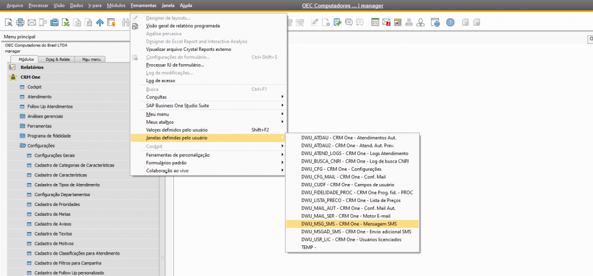Click the user profile icon in toolbar
The height and width of the screenshot is (276, 593).
coord(420,23)
